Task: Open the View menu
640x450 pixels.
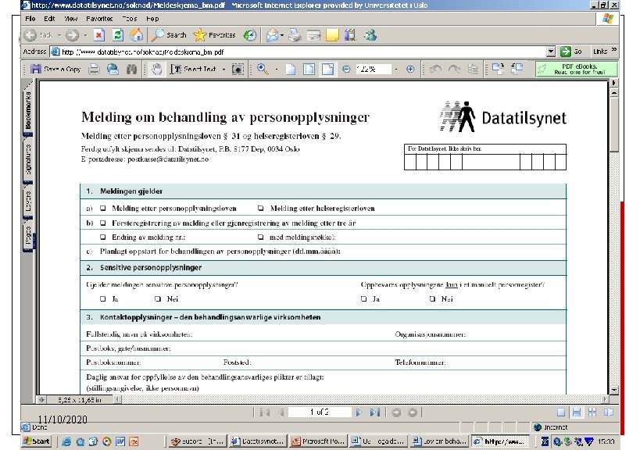Action: (70, 19)
